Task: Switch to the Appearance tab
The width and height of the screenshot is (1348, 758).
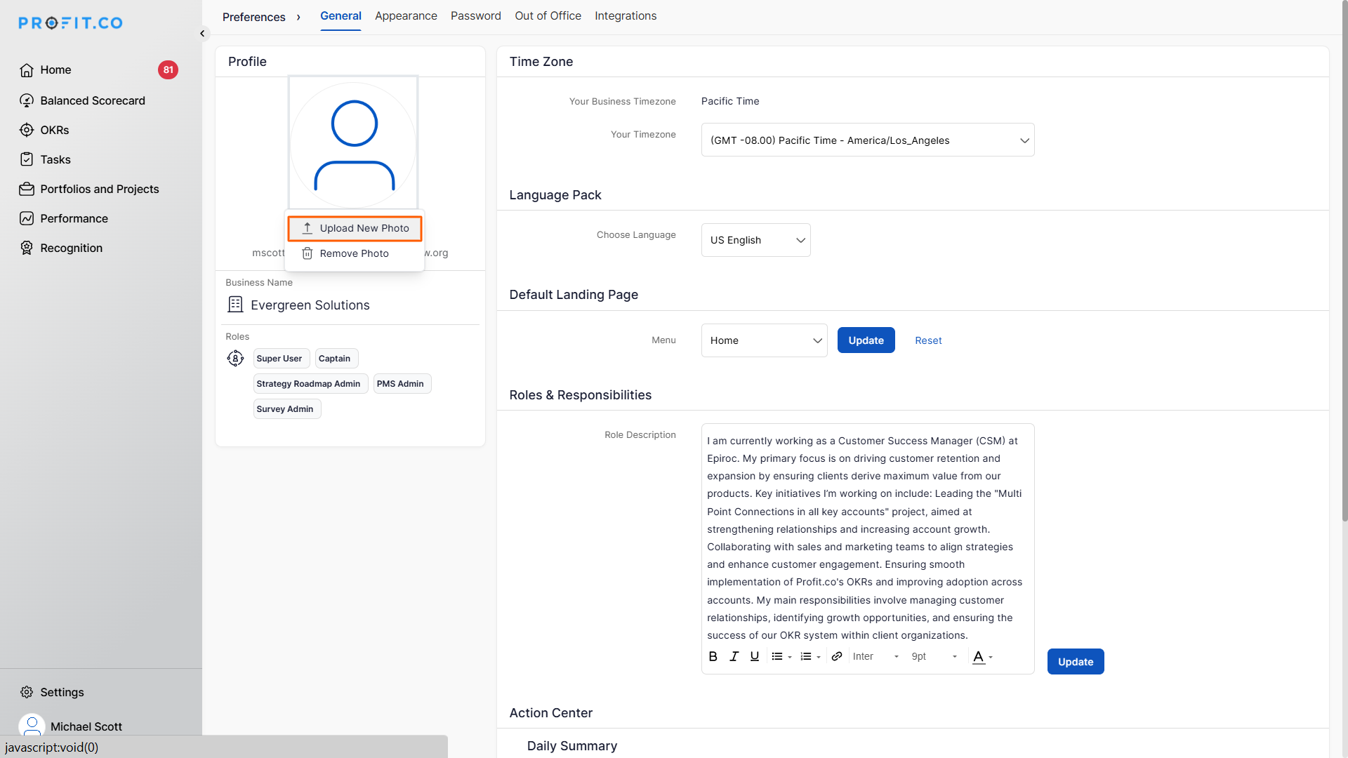Action: pos(406,15)
